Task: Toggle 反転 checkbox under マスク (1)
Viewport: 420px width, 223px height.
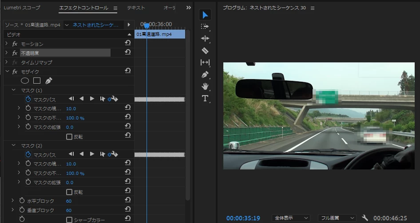Action: click(69, 137)
